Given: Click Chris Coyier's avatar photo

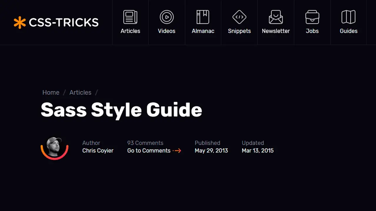Looking at the screenshot, I should click(54, 147).
